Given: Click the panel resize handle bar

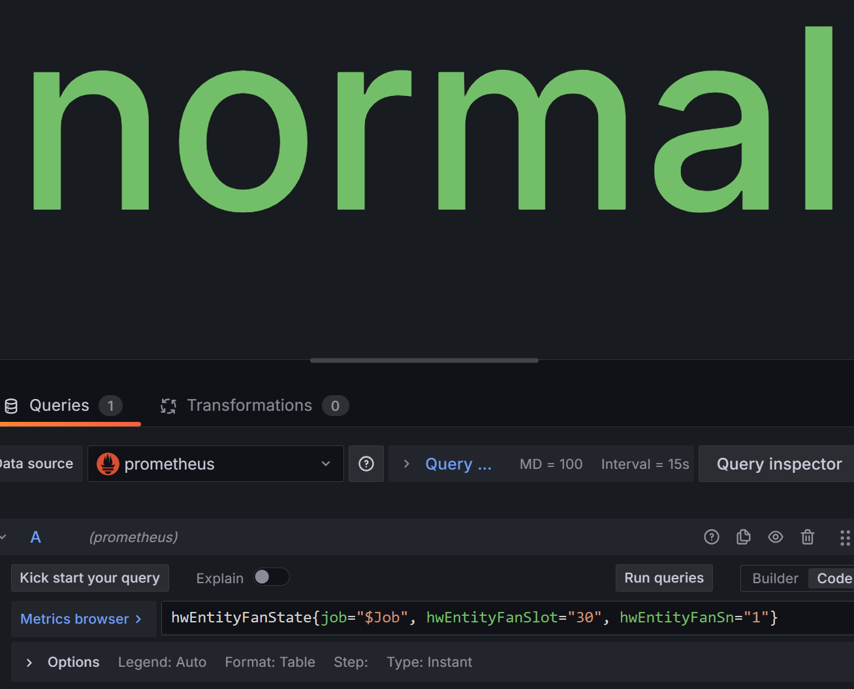Looking at the screenshot, I should point(424,361).
